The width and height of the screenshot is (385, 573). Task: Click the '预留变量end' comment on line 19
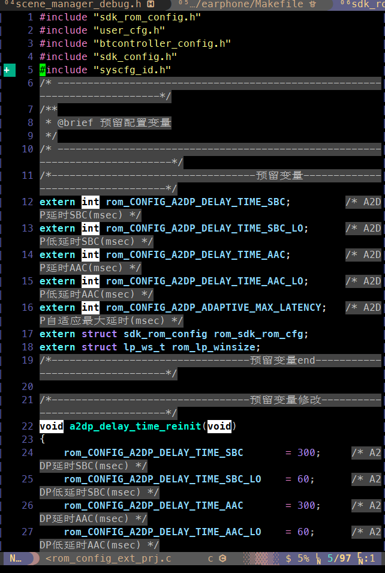tap(282, 360)
